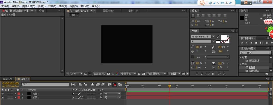Toggle the lock on effect controls panel
Image resolution: width=273 pixels, height=105 pixels.
coord(7,11)
